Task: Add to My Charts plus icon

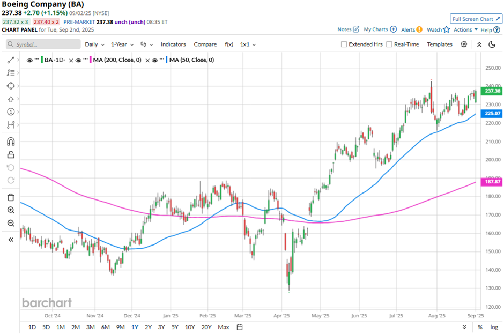Action: tap(393, 29)
